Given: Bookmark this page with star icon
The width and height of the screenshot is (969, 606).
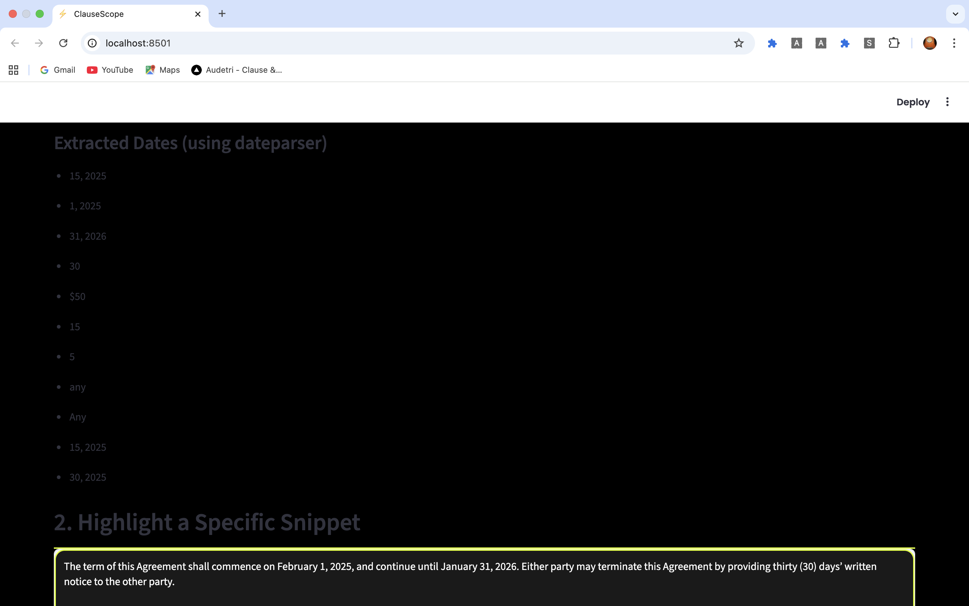Looking at the screenshot, I should pyautogui.click(x=739, y=43).
